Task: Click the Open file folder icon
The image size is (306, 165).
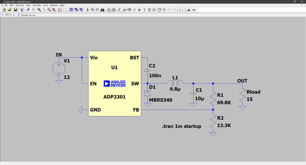Action: pyautogui.click(x=9, y=10)
